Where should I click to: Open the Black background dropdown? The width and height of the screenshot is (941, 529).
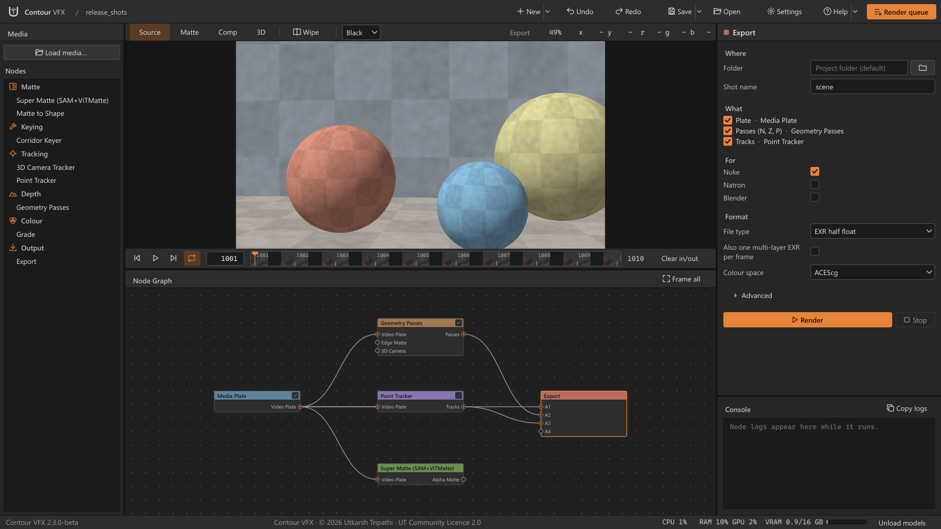coord(361,32)
